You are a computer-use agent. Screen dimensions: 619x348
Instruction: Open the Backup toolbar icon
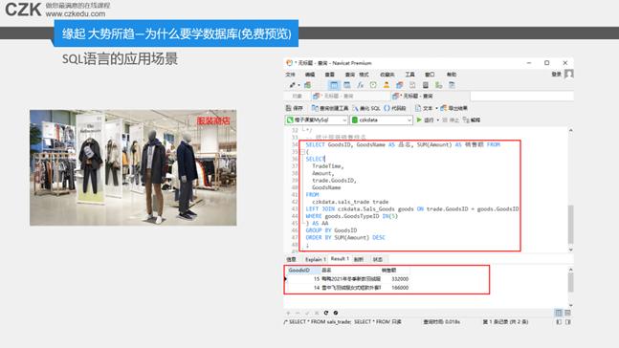click(x=426, y=85)
